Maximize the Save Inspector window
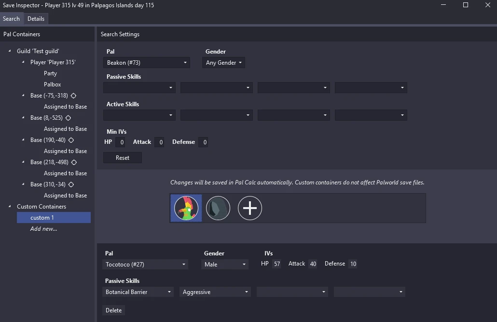The height and width of the screenshot is (322, 497). (466, 5)
